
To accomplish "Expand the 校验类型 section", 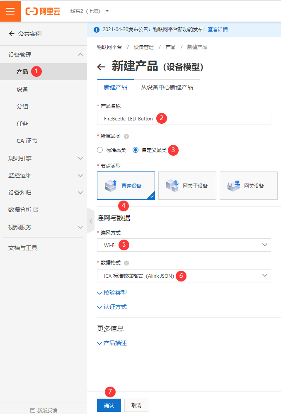I will pyautogui.click(x=112, y=293).
